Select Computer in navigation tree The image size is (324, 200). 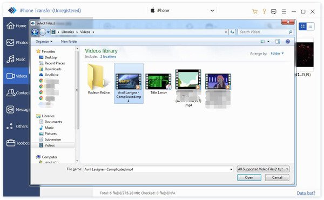coord(49,157)
